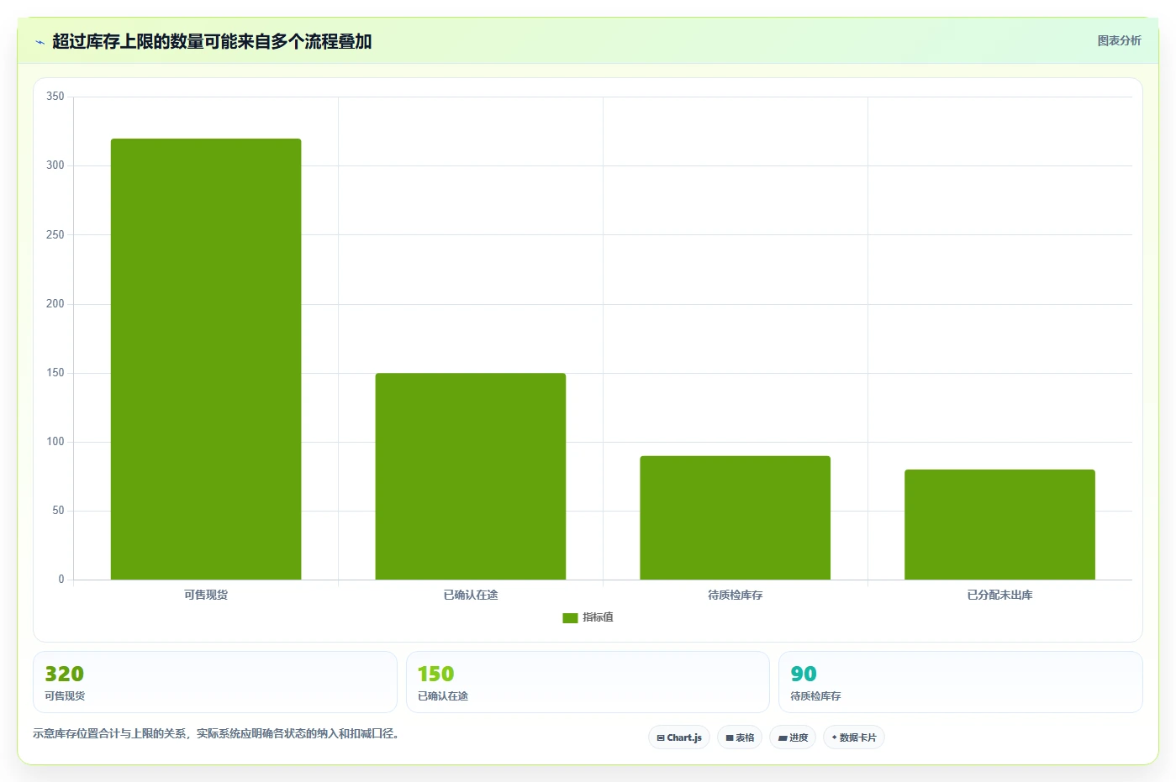
Task: Select the 表格 tag chip
Action: click(740, 737)
